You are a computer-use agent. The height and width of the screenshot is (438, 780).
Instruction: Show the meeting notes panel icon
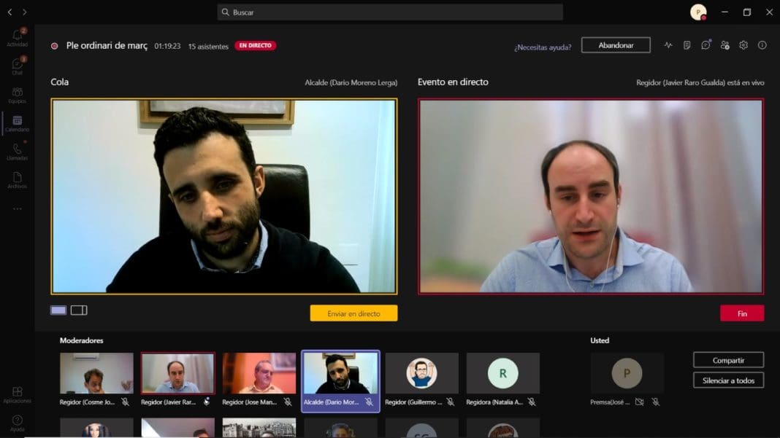[x=687, y=45]
